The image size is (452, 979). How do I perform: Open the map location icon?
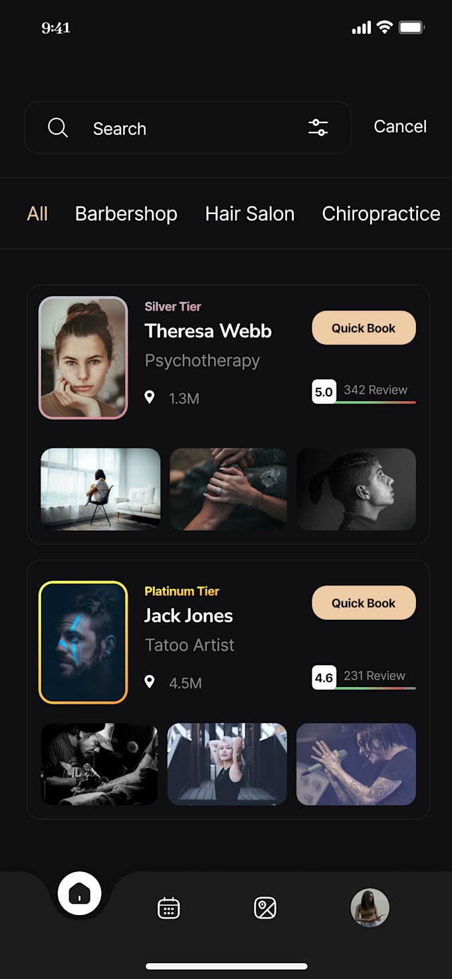click(265, 908)
